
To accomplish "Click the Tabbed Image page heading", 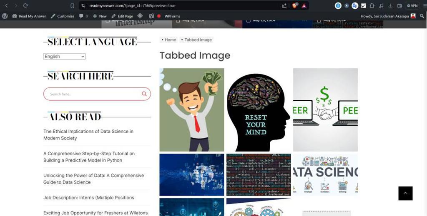I will coord(195,55).
